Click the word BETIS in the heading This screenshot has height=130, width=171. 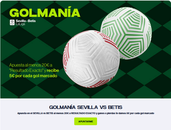[115, 107]
